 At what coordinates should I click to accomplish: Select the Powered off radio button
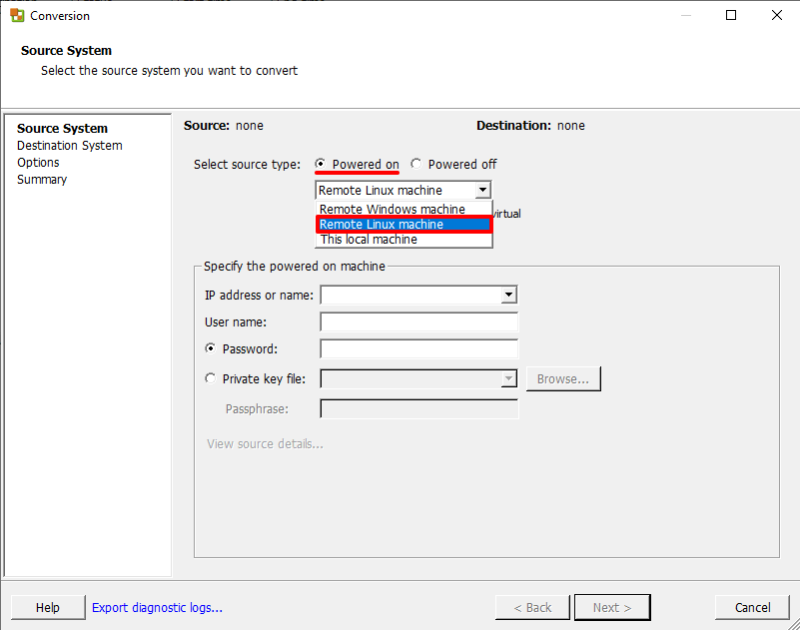[415, 164]
